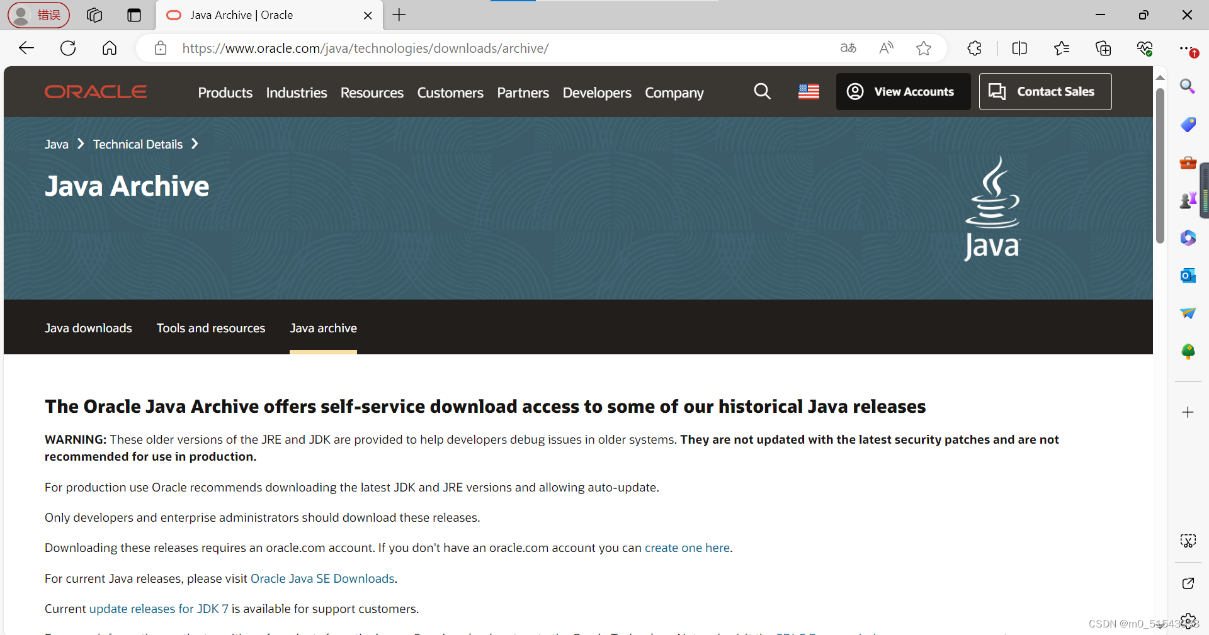
Task: Switch to the Java downloads tab
Action: pyautogui.click(x=88, y=328)
